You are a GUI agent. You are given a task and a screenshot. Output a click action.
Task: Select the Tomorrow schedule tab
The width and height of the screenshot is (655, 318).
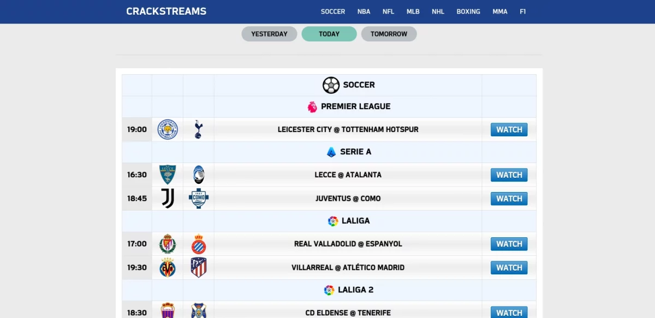[x=389, y=34]
